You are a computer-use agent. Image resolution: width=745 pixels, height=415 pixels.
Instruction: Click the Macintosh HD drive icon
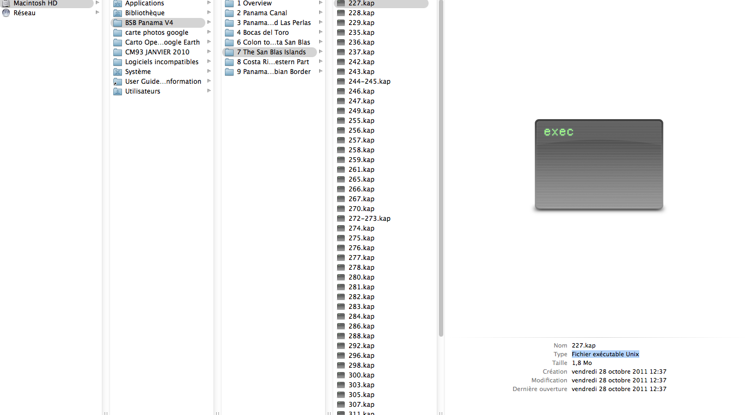coord(6,3)
